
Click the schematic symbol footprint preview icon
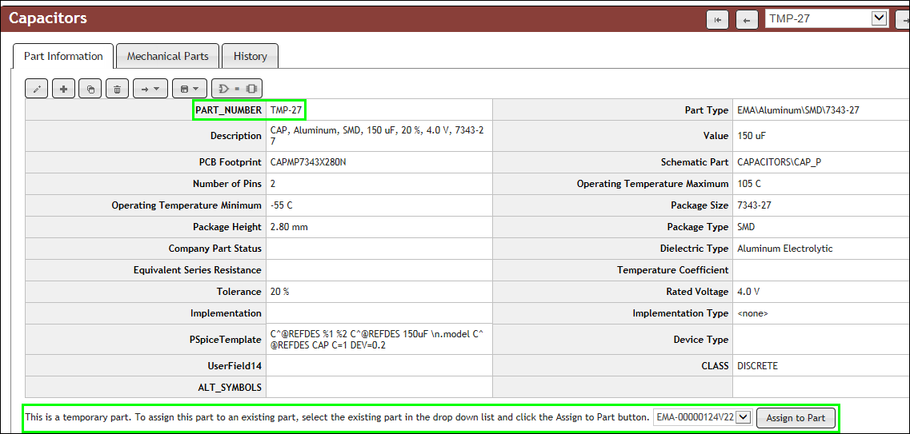tap(238, 89)
